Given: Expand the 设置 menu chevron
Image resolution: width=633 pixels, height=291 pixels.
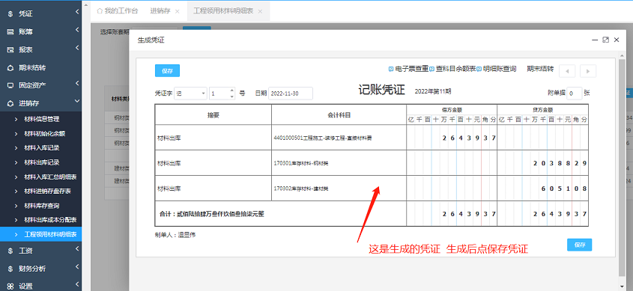Looking at the screenshot, I should pos(76,285).
